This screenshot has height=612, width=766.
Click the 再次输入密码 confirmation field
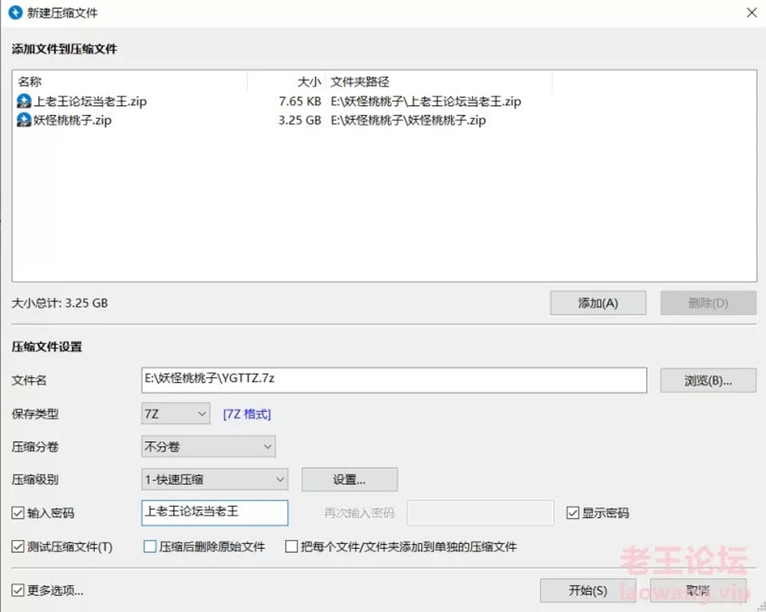click(480, 513)
